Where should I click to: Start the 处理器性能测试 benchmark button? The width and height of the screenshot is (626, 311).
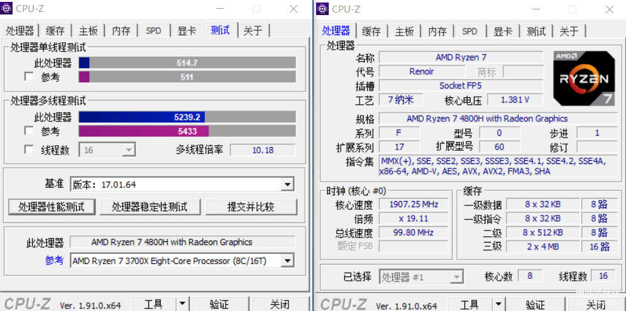coord(52,207)
